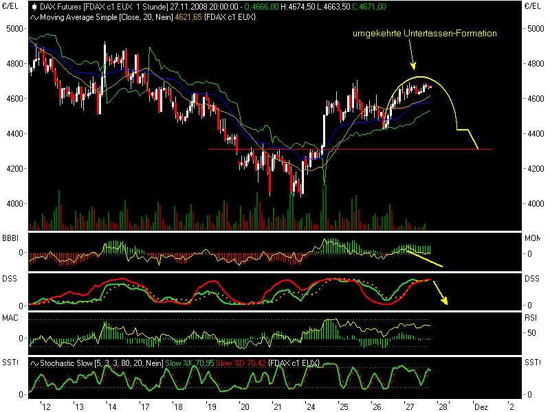Click the '18 date label on time axis
This screenshot has height=412, width=550.
(178, 407)
